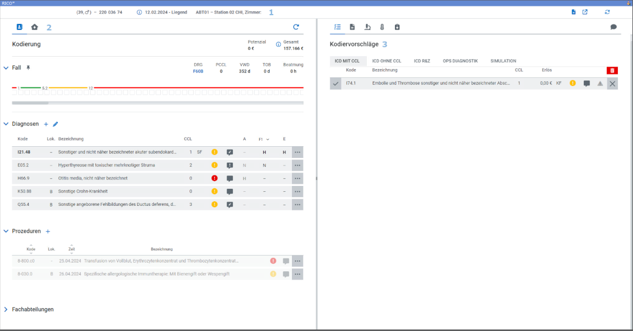Click the DRG code F60B link
The height and width of the screenshot is (331, 633).
click(x=198, y=71)
